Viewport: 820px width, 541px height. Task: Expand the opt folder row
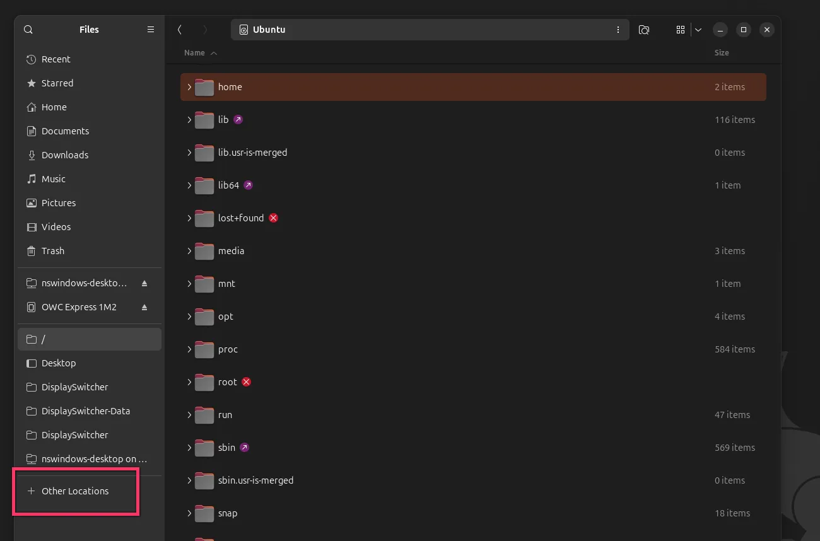(x=189, y=317)
